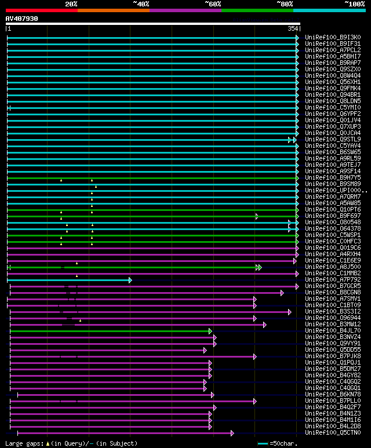Click the red 20% identity legend segment

click(x=42, y=10)
